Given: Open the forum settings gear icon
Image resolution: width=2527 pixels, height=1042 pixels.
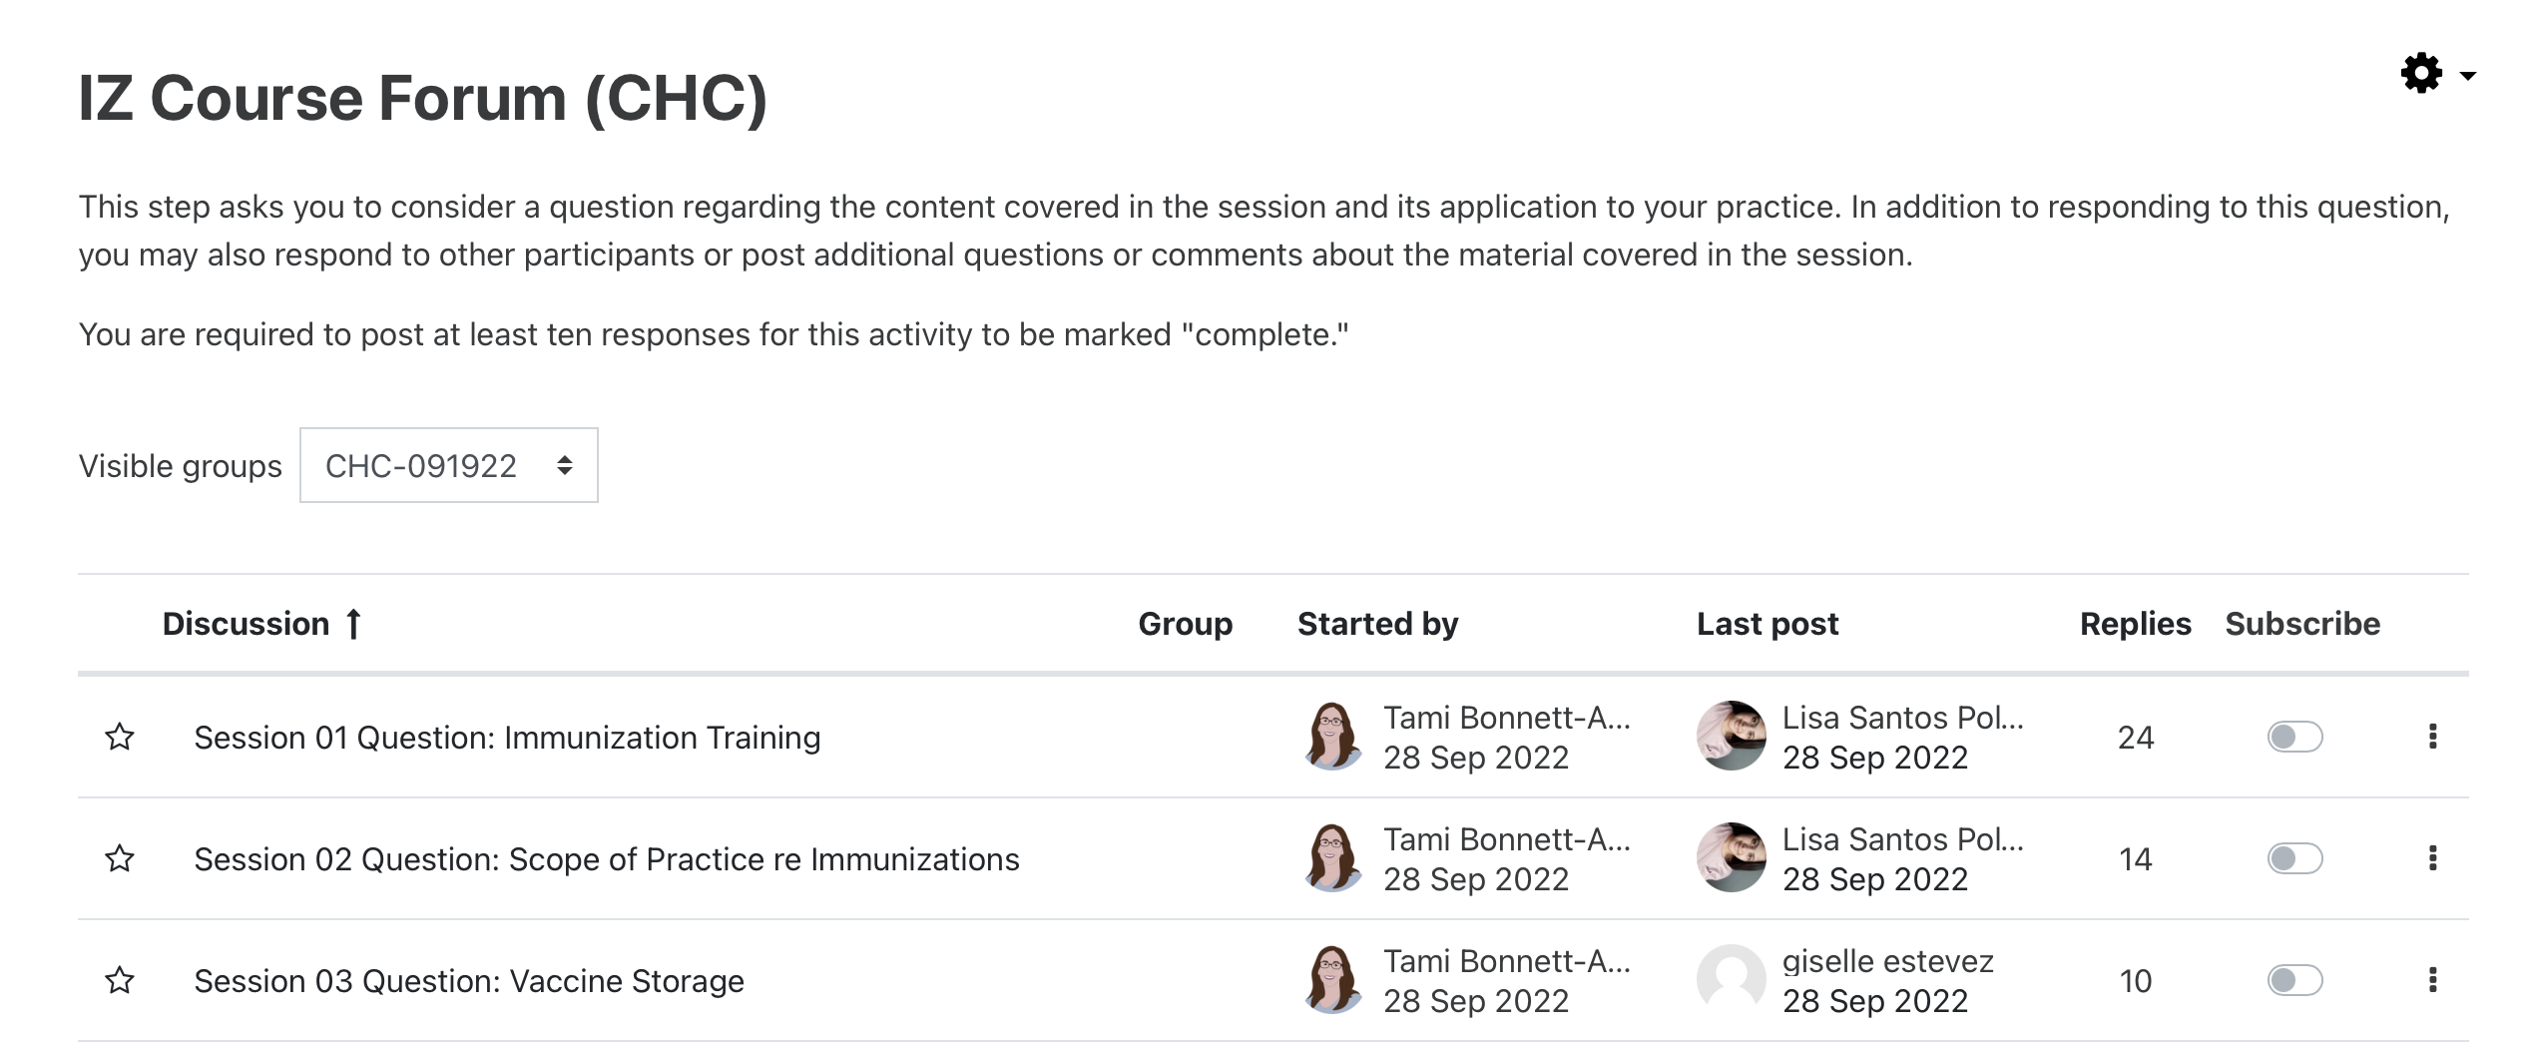Looking at the screenshot, I should point(2421,74).
